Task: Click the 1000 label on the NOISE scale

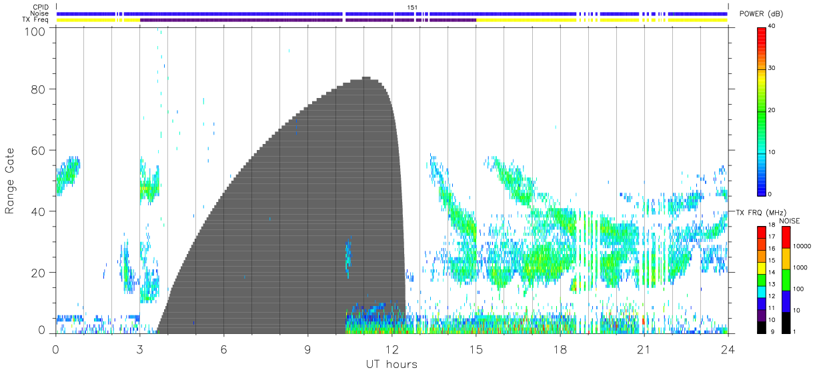Action: 801,268
